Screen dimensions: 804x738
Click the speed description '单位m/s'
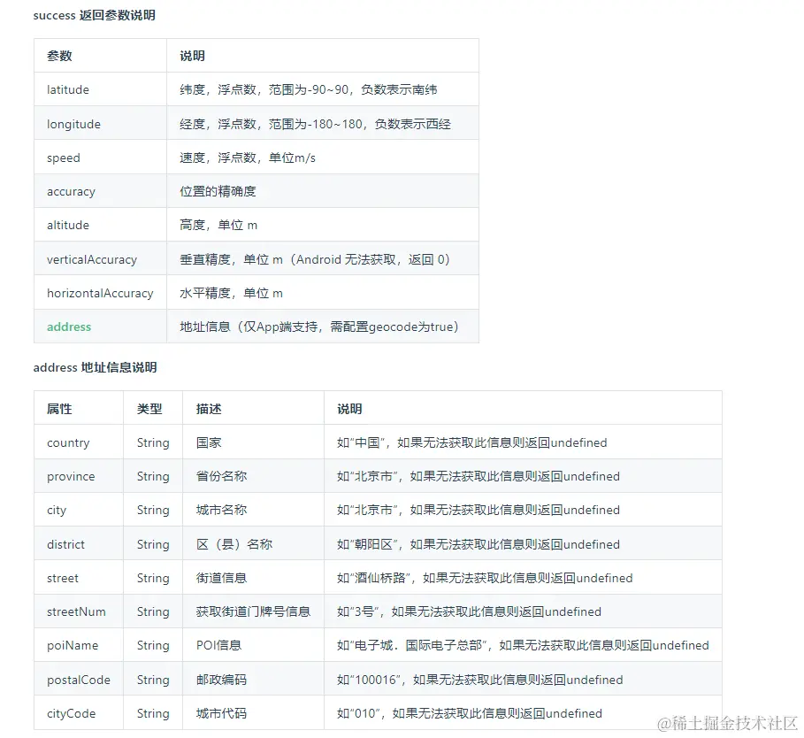pos(292,158)
